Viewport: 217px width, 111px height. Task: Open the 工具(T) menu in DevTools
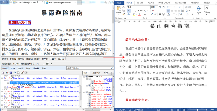[x=53, y=59]
